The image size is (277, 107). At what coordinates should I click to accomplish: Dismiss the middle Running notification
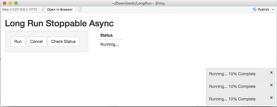(271, 85)
